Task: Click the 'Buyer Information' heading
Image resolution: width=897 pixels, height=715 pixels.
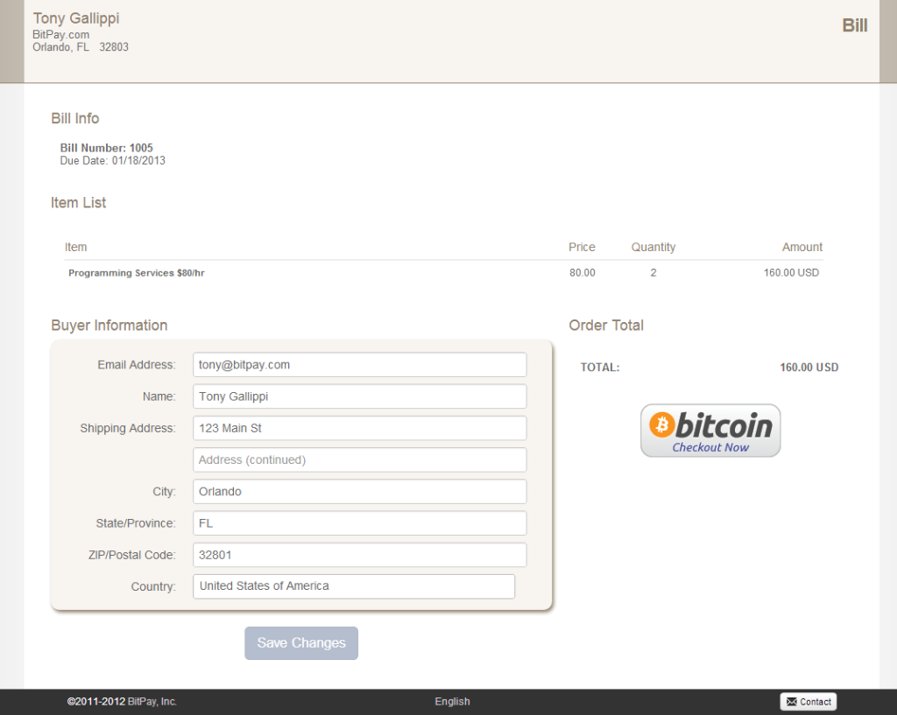Action: click(x=109, y=326)
